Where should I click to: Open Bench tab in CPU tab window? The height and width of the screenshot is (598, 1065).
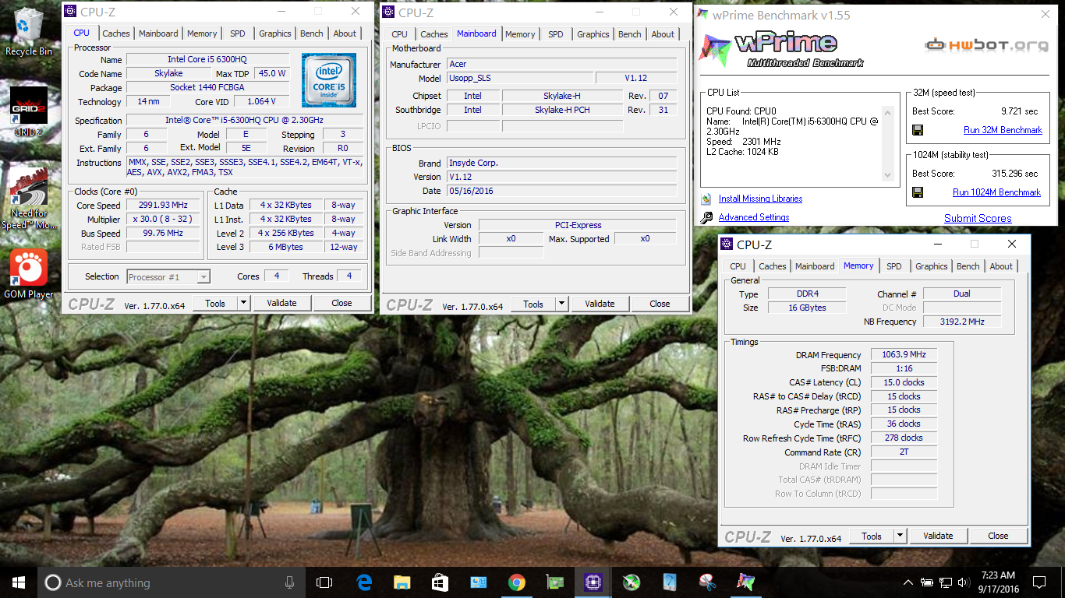(x=312, y=33)
